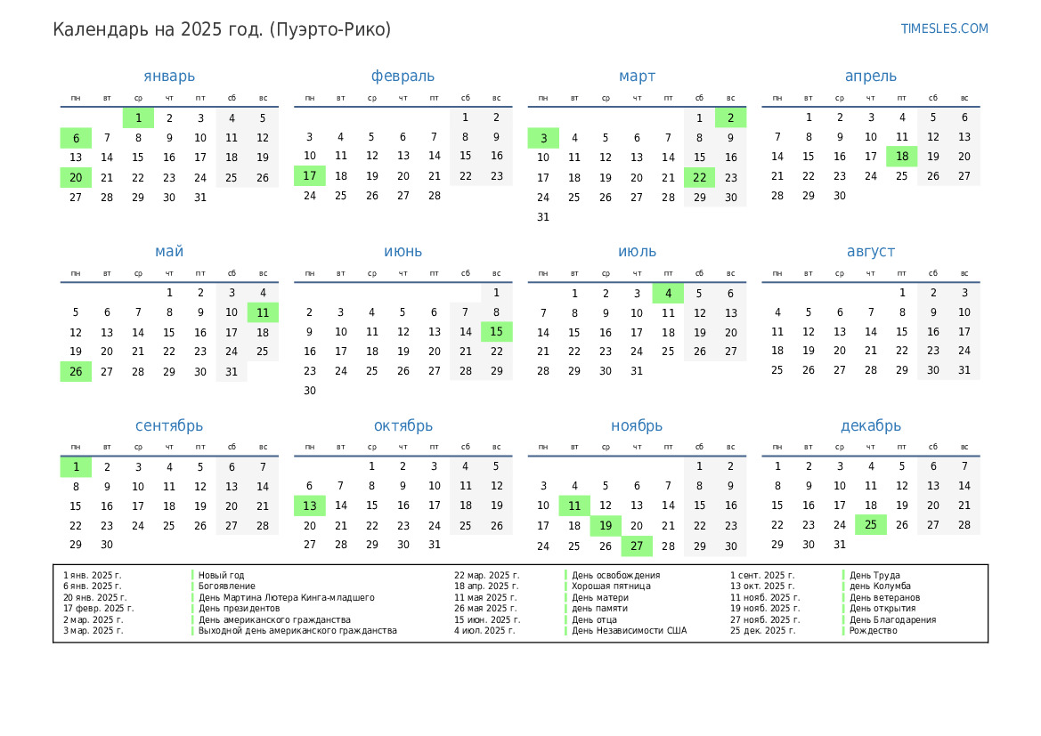
Task: Select the декабрь month title
Action: [x=870, y=426]
